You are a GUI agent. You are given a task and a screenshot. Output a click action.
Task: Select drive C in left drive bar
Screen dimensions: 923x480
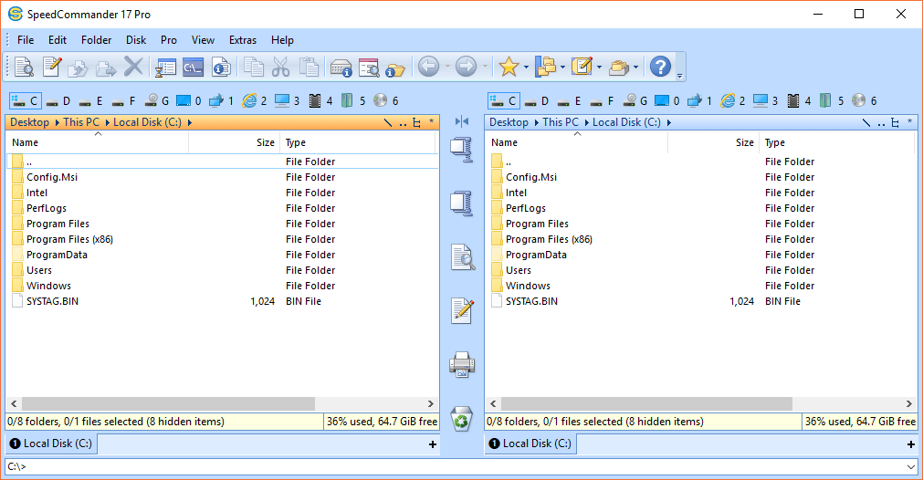click(26, 101)
